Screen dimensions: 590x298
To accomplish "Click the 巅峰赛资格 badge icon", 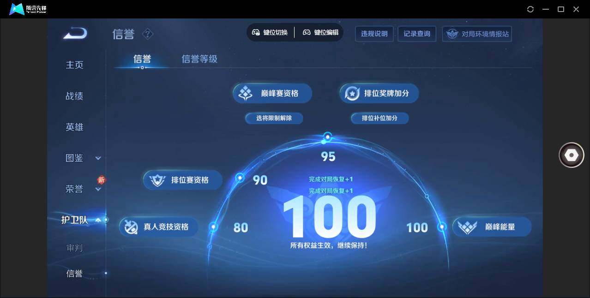I will click(x=245, y=93).
